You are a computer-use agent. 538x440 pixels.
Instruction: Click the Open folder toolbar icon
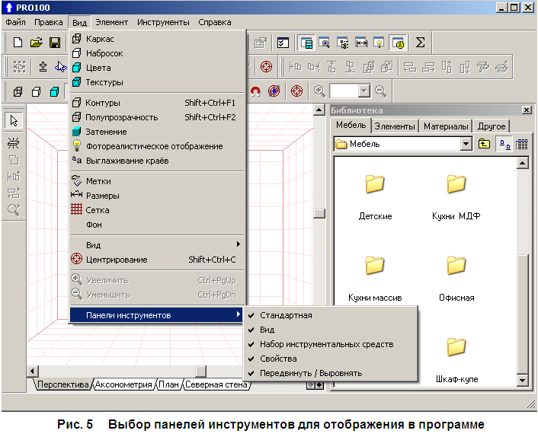coord(36,43)
